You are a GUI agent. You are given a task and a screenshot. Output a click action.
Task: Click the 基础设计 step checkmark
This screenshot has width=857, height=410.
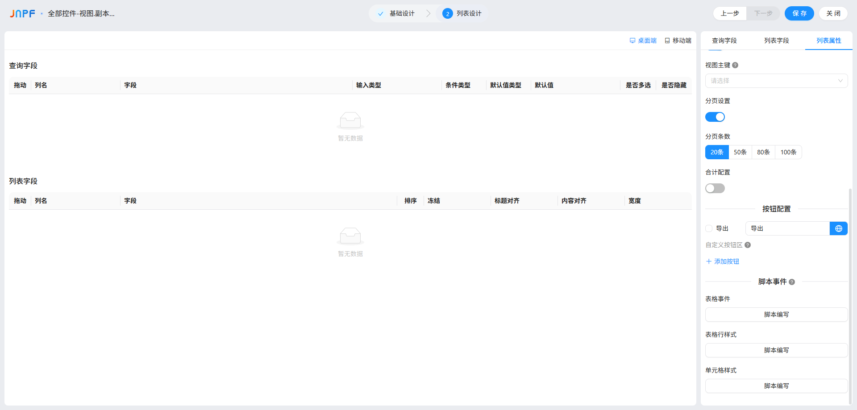tap(380, 14)
